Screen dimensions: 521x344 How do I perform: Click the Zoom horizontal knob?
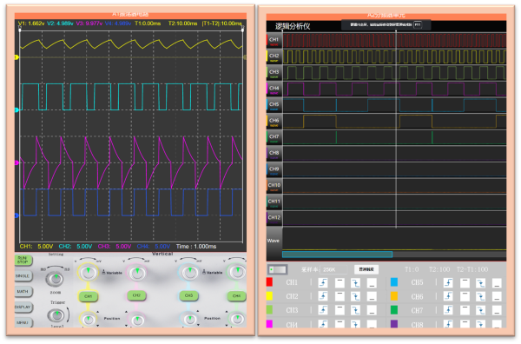pyautogui.click(x=56, y=279)
